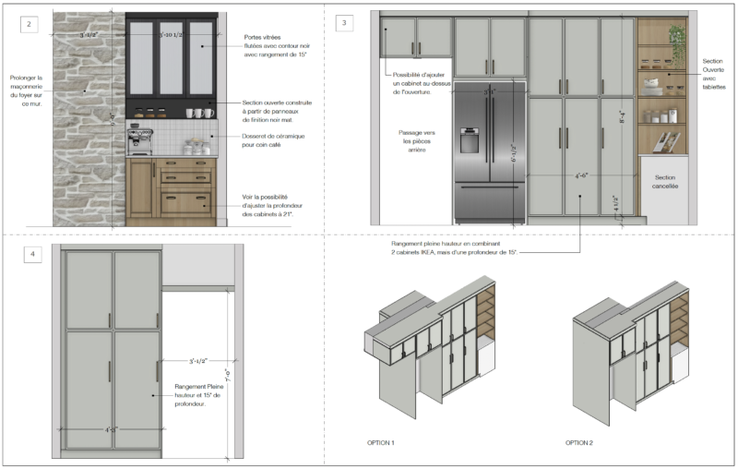
Task: Click the "Rangement Pleine hauteur" note in view 4
Action: 198,395
